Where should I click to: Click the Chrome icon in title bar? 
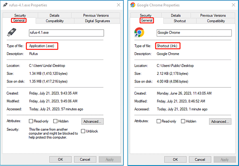tap(133, 5)
